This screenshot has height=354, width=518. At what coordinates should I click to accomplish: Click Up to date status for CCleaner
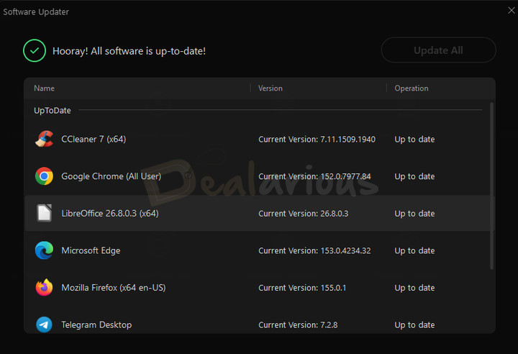click(x=414, y=139)
